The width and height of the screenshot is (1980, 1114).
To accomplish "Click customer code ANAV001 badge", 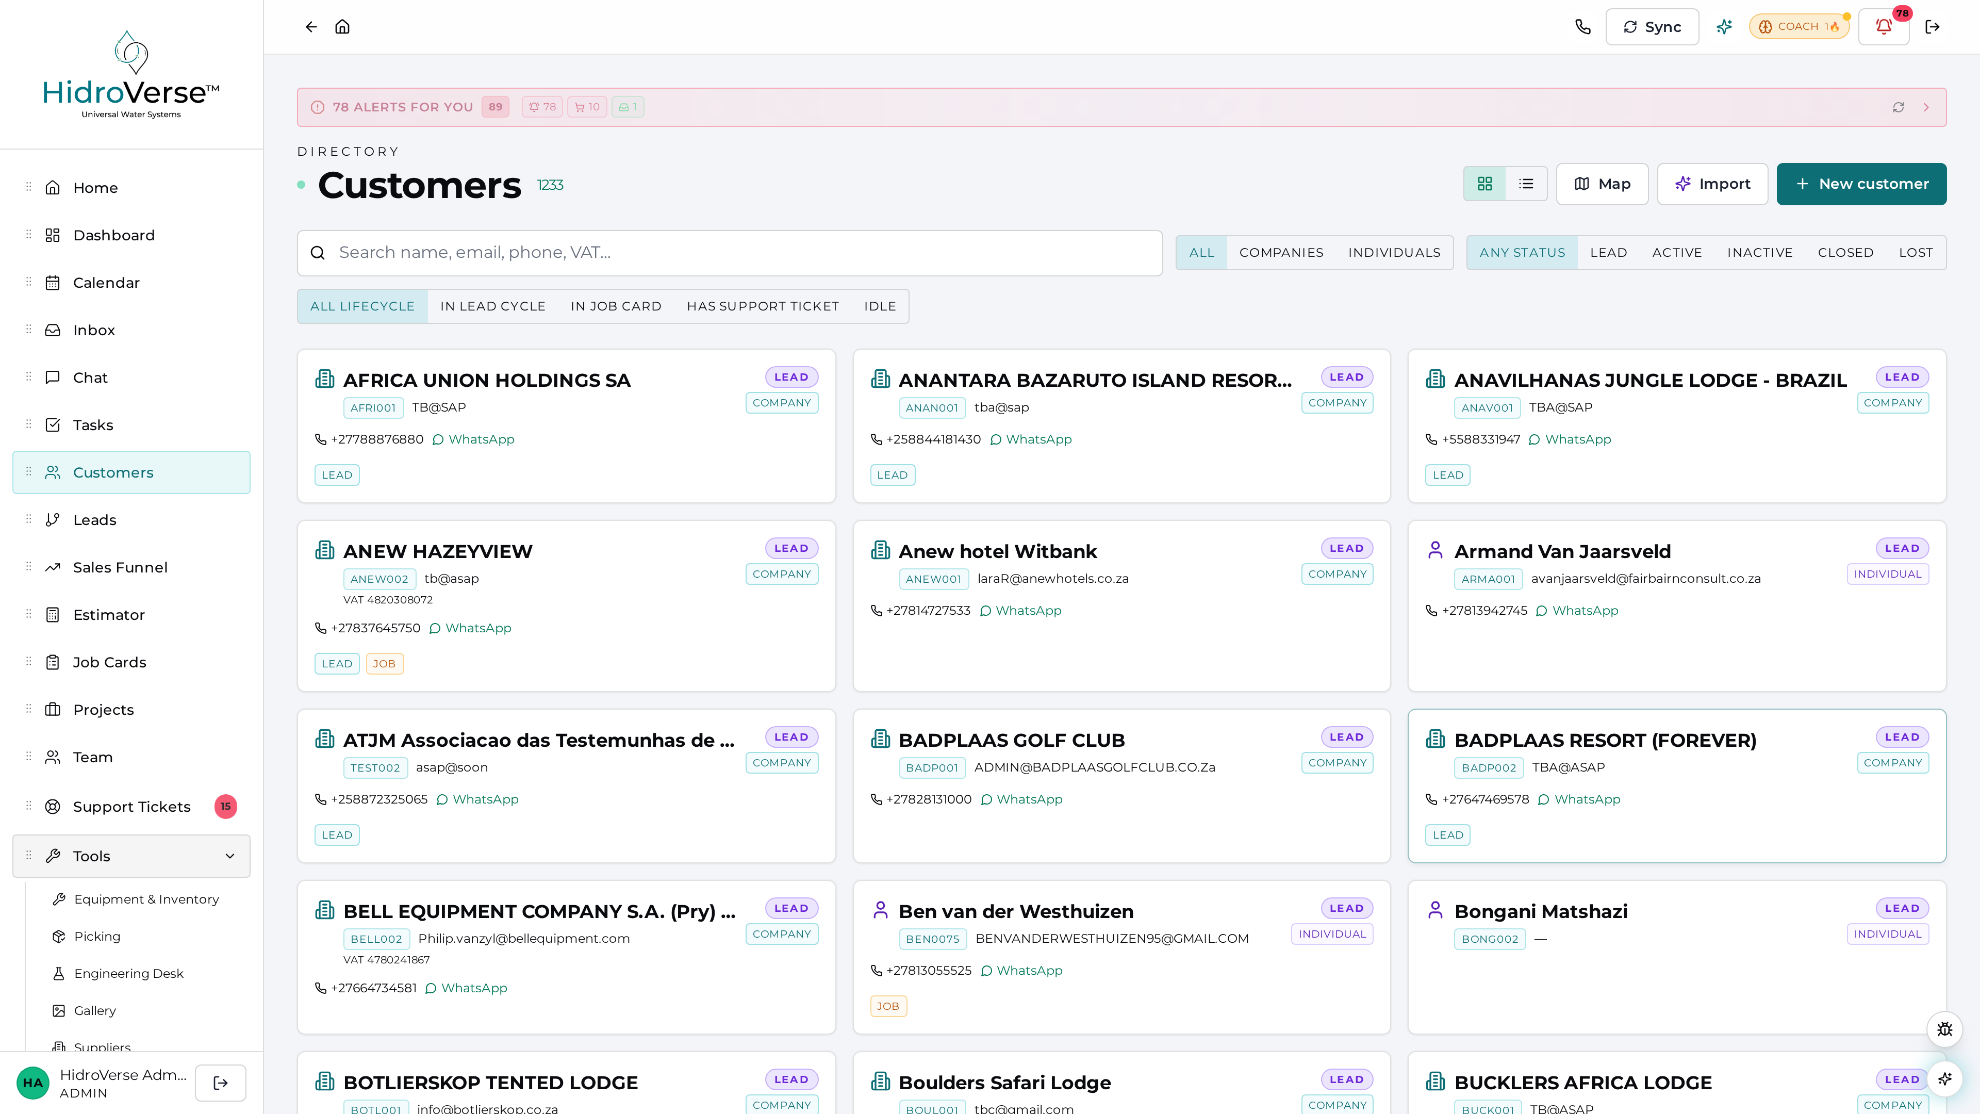I will pos(1487,408).
